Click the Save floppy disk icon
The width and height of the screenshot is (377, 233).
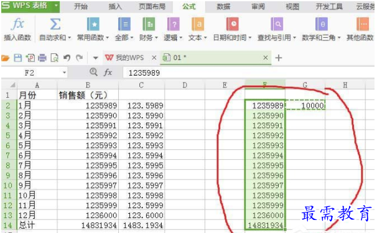click(x=18, y=58)
